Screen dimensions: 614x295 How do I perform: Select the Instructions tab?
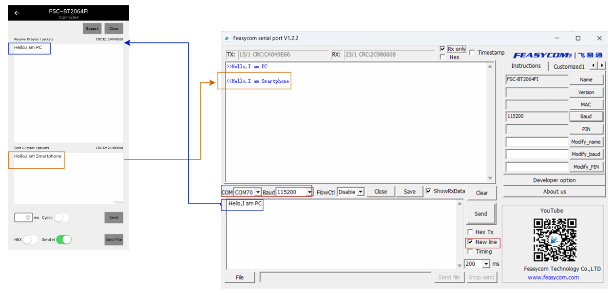coord(526,66)
